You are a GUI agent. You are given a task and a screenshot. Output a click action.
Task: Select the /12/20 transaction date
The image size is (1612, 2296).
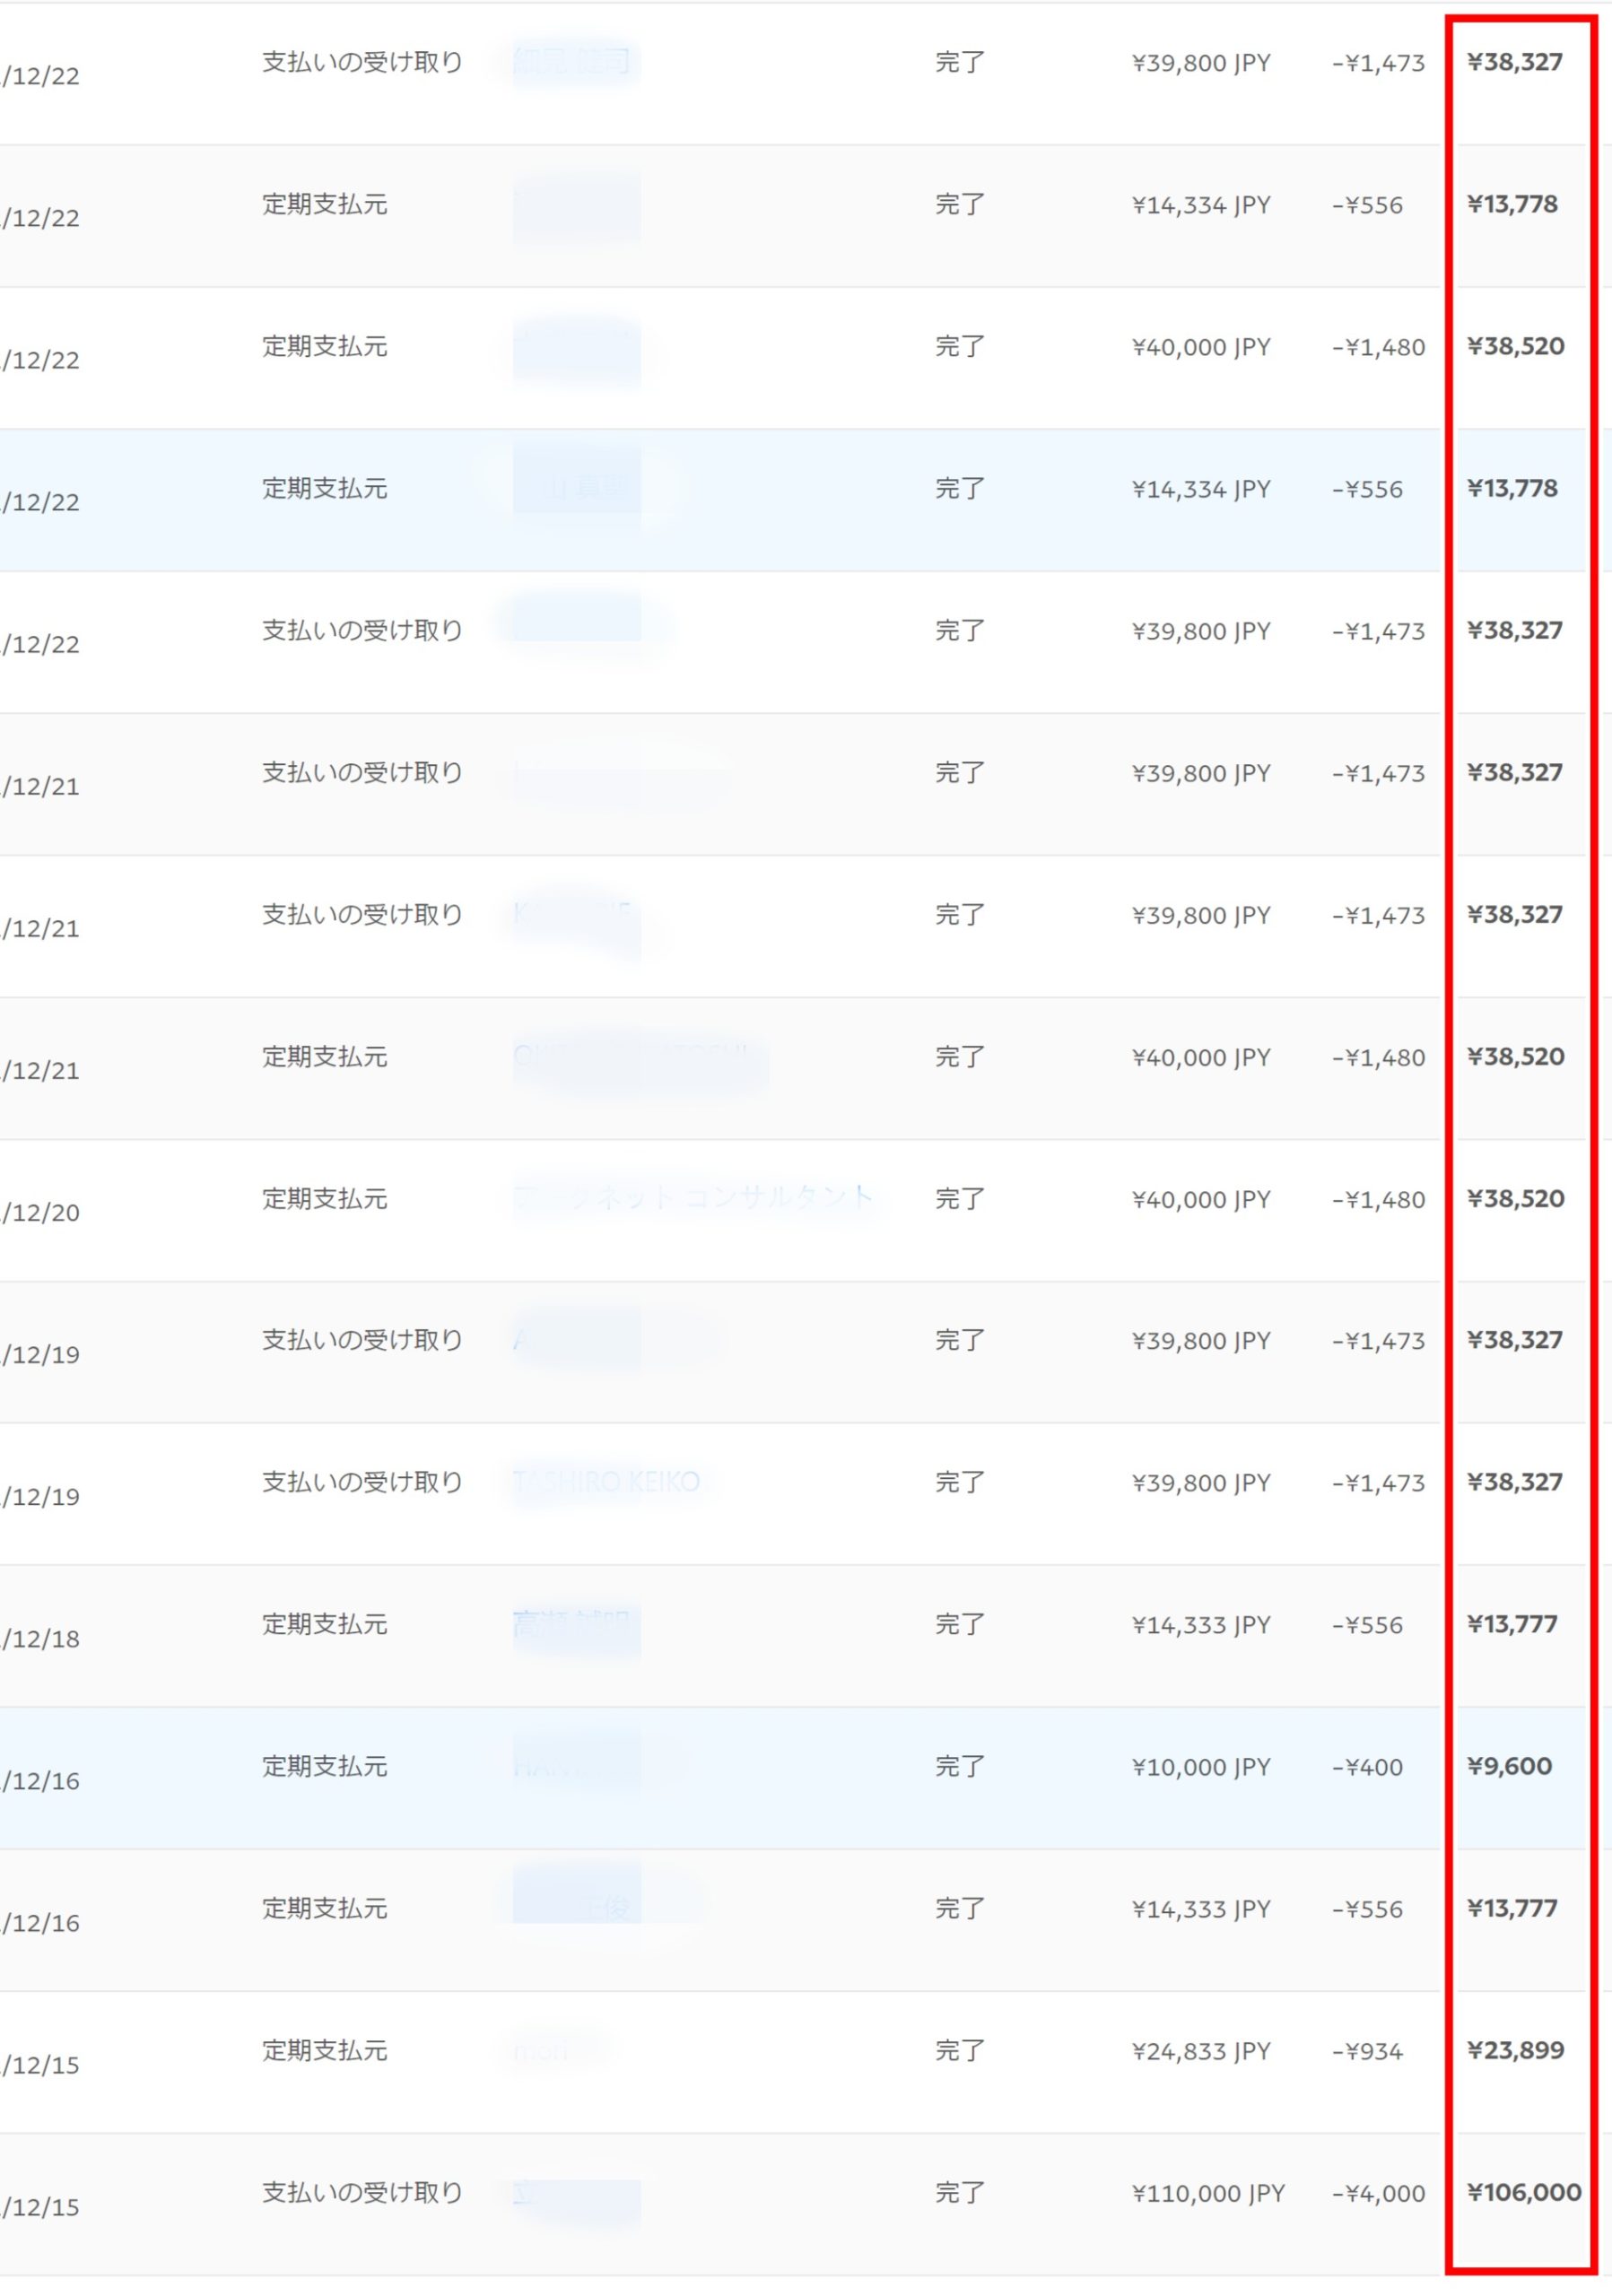pos(41,1212)
